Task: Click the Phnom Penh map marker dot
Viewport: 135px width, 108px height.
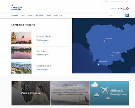Action: [x=112, y=56]
